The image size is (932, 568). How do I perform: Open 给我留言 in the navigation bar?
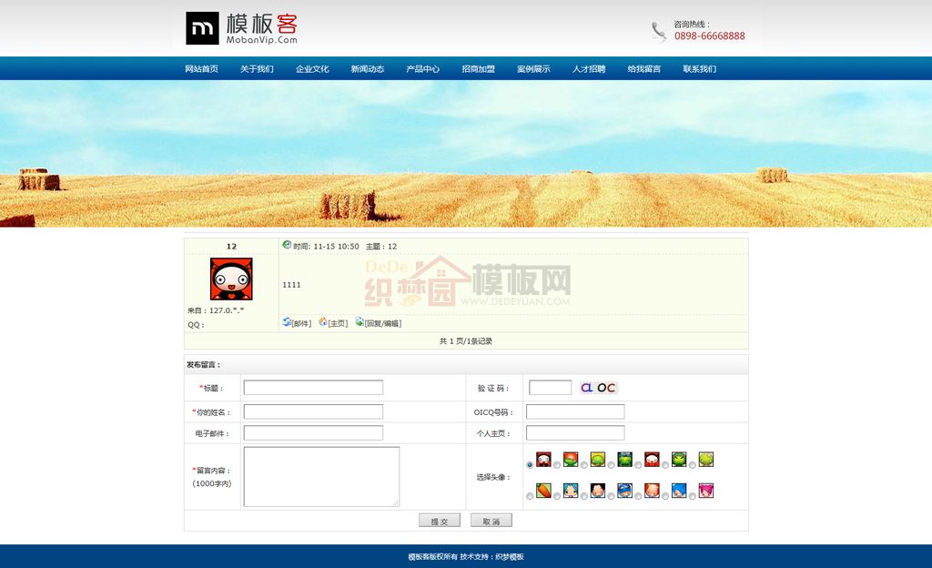pos(644,69)
